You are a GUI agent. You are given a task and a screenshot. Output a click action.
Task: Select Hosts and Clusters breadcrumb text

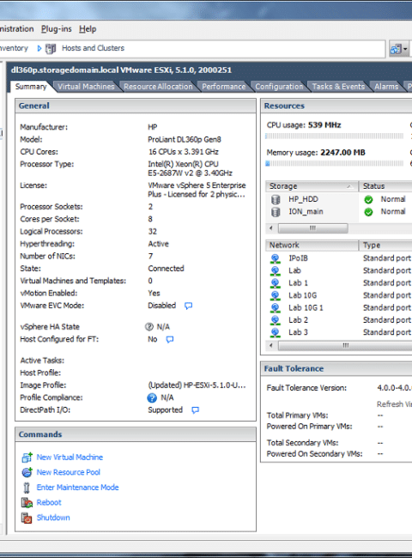click(x=93, y=48)
